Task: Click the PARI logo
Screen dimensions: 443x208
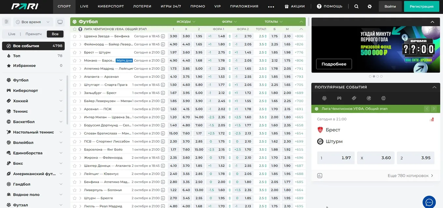Action: 25,6
